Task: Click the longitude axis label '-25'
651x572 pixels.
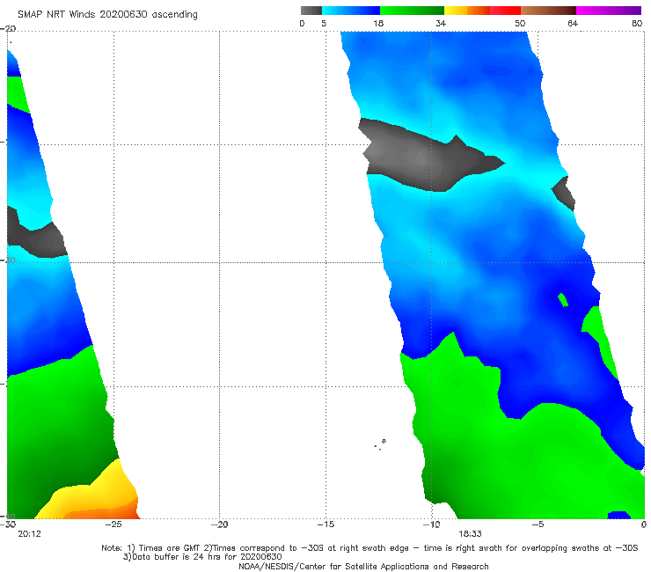Action: [113, 524]
